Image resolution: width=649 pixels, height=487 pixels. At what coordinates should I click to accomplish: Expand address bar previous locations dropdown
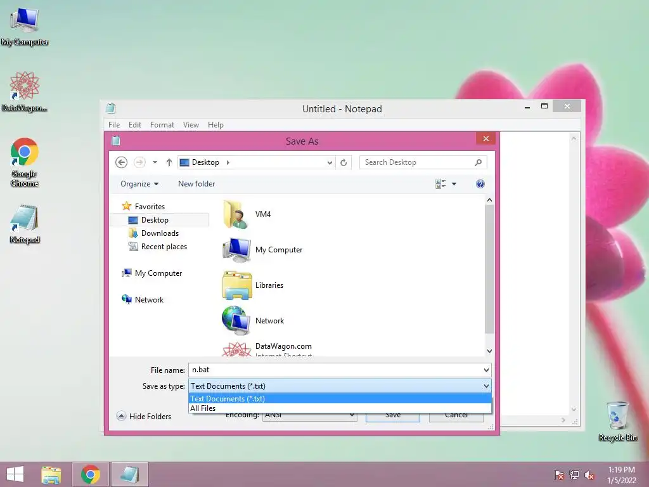330,163
